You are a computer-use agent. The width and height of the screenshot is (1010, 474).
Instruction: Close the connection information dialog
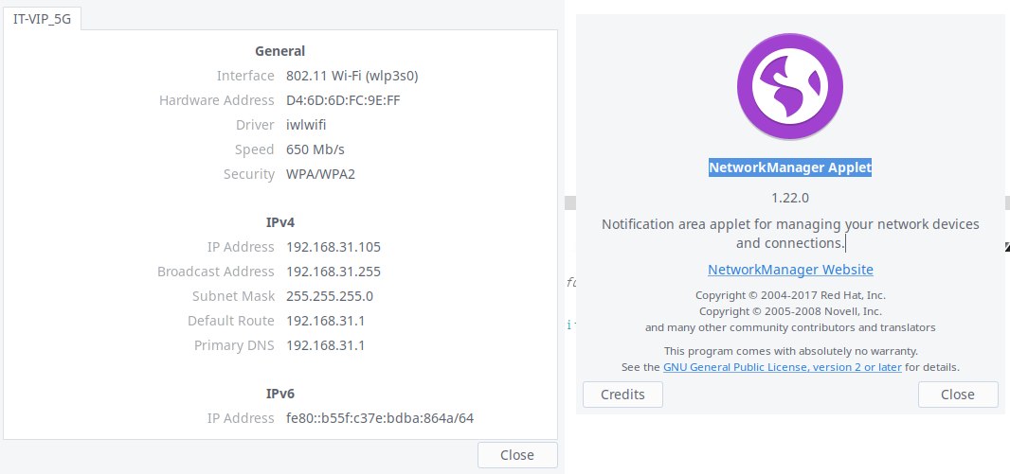pos(517,455)
